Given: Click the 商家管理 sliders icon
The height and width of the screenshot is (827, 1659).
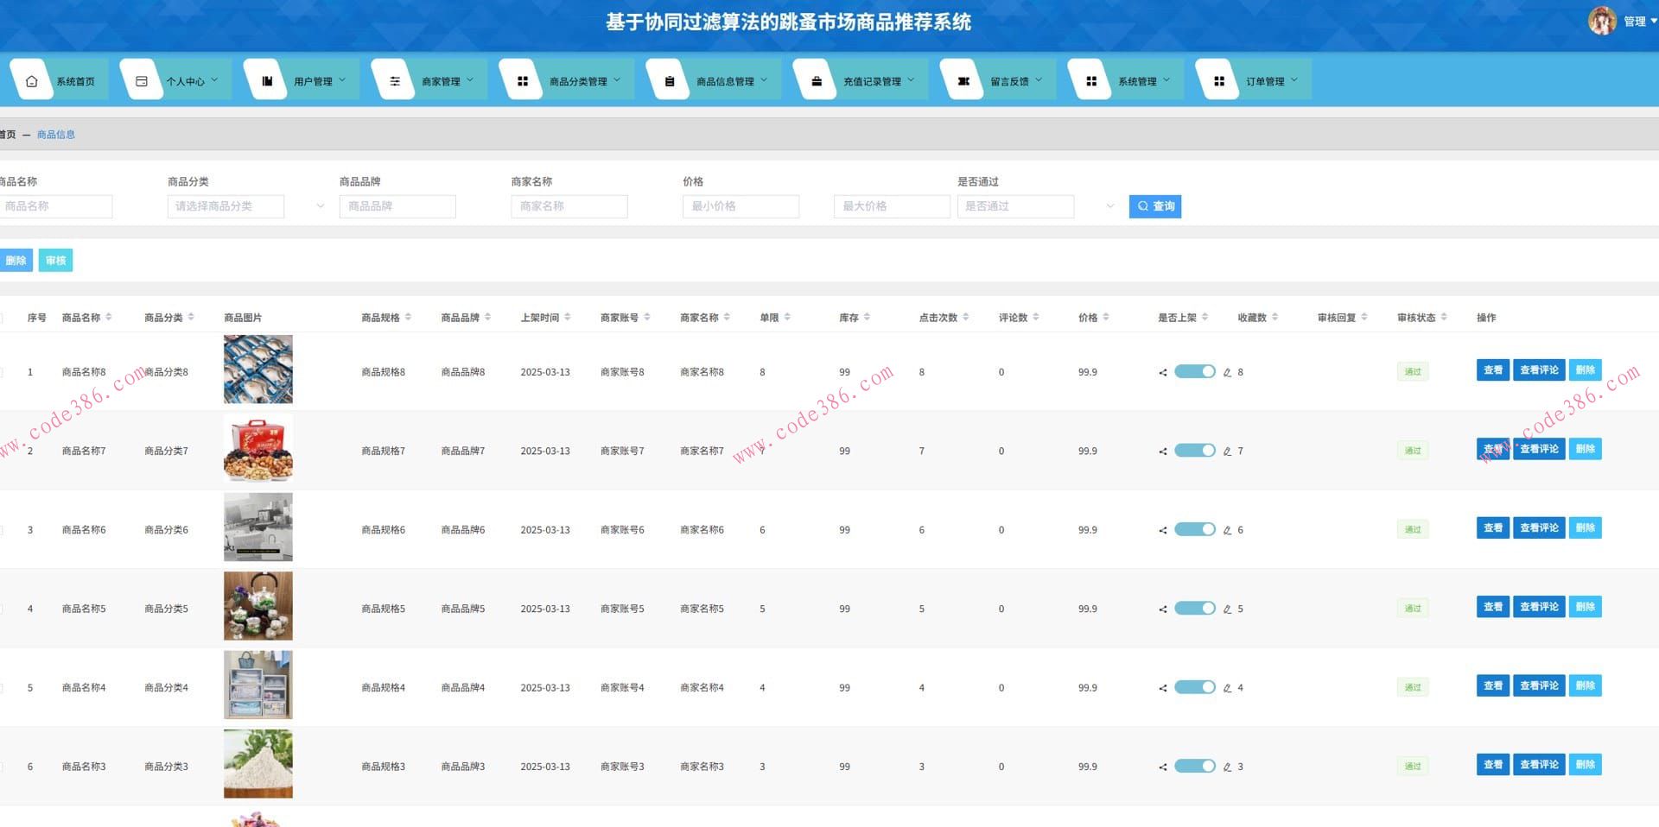Looking at the screenshot, I should (395, 81).
